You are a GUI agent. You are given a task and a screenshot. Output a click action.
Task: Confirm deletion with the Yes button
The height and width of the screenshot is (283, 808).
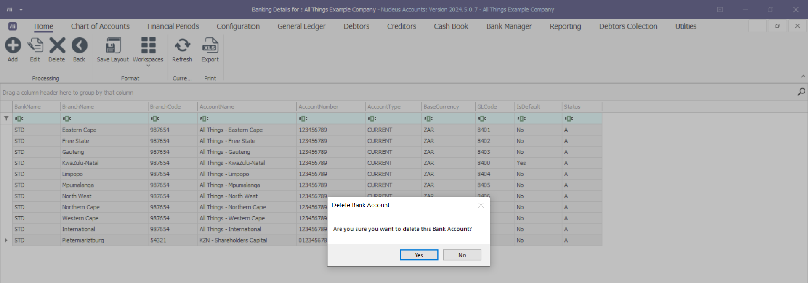[x=419, y=255]
